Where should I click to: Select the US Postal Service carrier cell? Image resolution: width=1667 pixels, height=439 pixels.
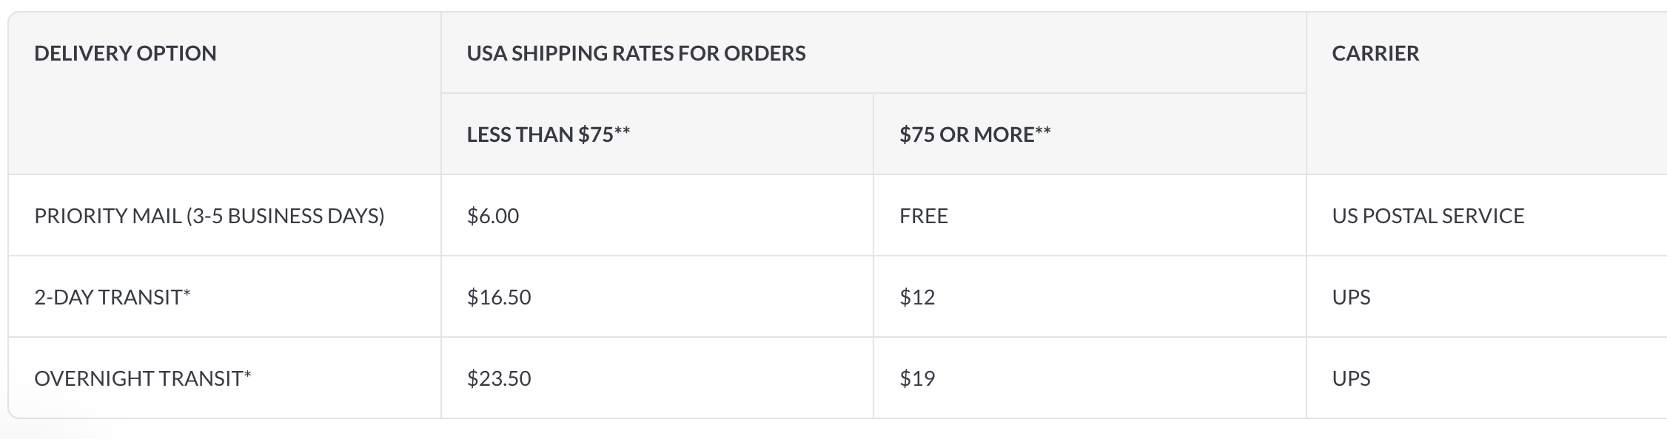1428,216
